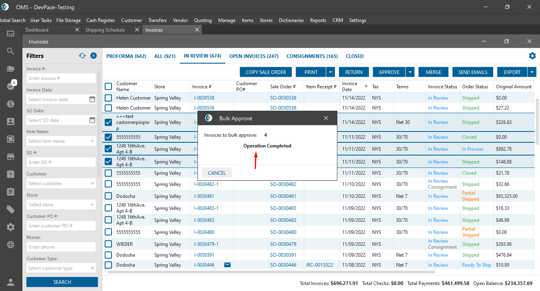Click Cancel in Bulk Approve dialog
Screen dimensions: 540x291
coord(217,173)
